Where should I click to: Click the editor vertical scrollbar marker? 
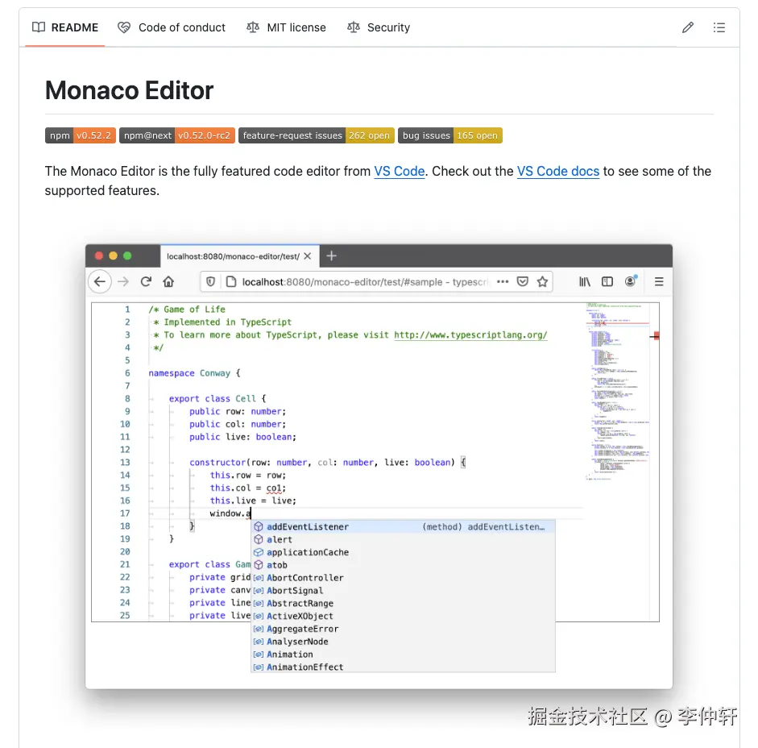pos(655,336)
